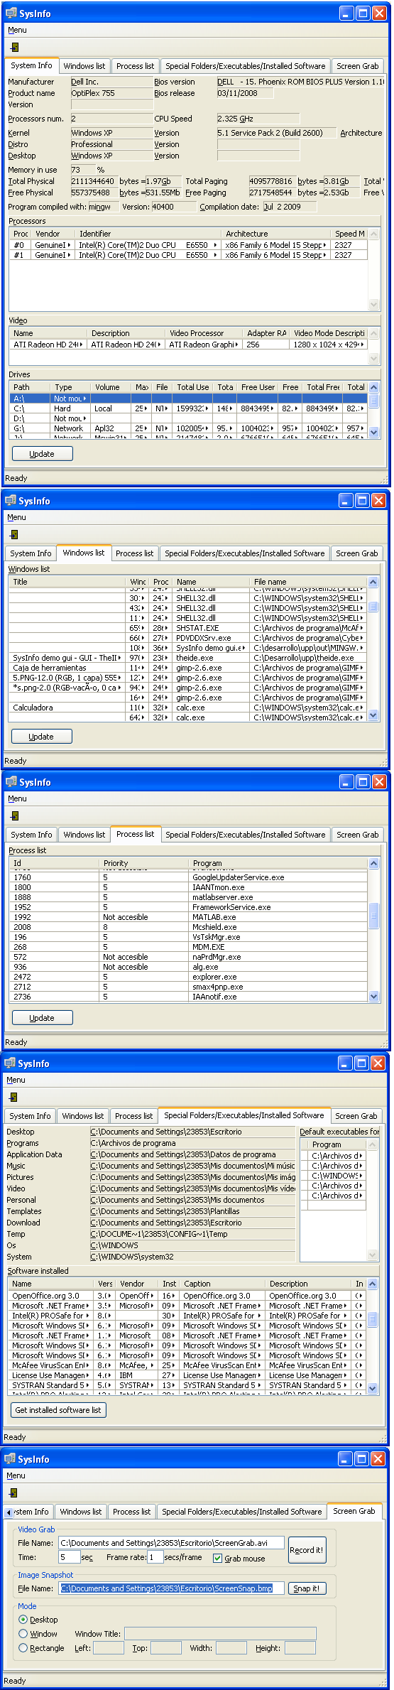Select the C:\ Hard drive row

click(x=188, y=408)
